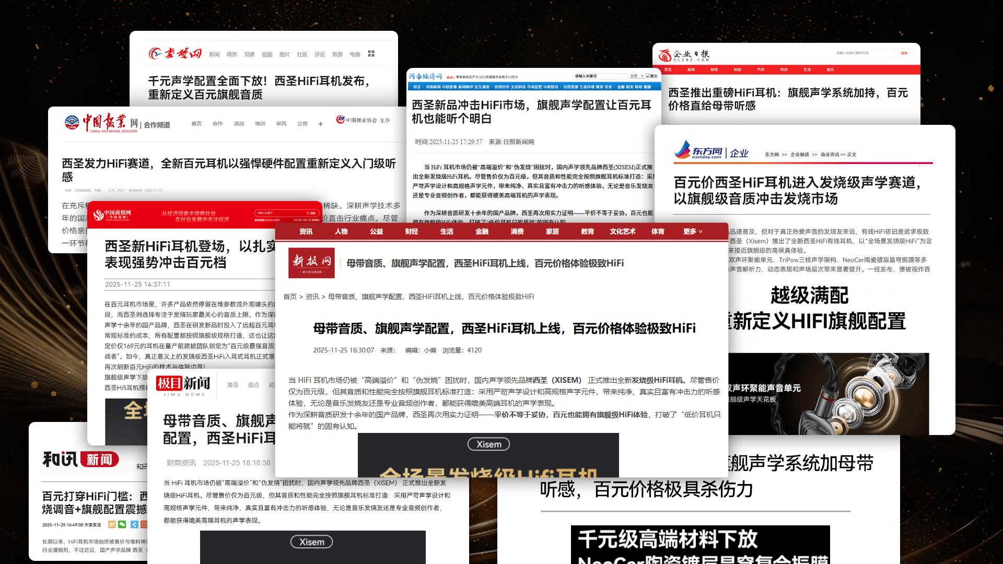Click the 新报网 red logo
Screen dimensions: 1003x564
311,263
